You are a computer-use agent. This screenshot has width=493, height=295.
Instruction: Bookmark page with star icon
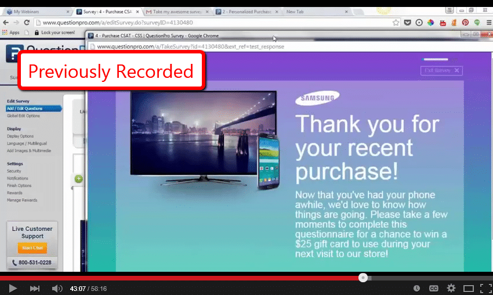click(396, 23)
